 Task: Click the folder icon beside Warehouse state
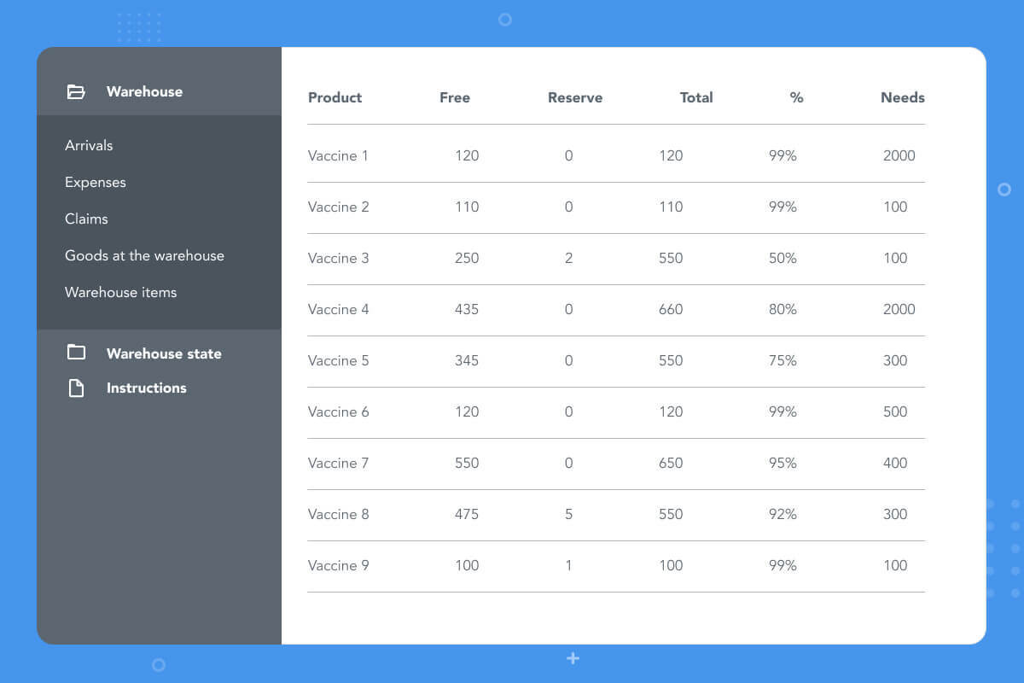[x=76, y=352]
